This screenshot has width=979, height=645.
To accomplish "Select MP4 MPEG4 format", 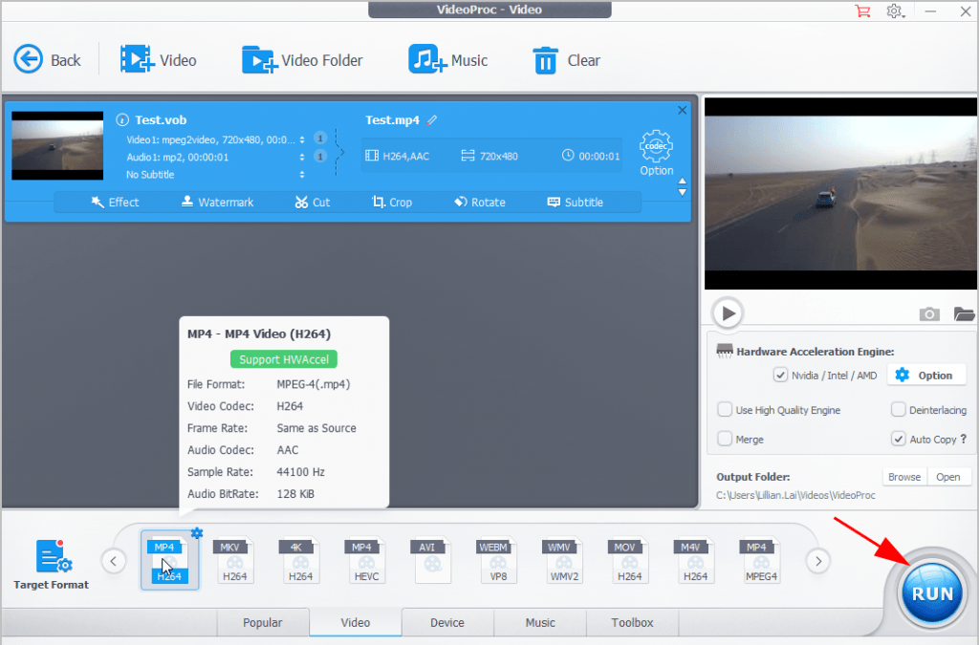I will (x=761, y=561).
